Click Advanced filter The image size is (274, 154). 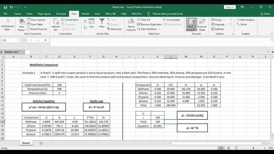pyautogui.click(x=114, y=29)
